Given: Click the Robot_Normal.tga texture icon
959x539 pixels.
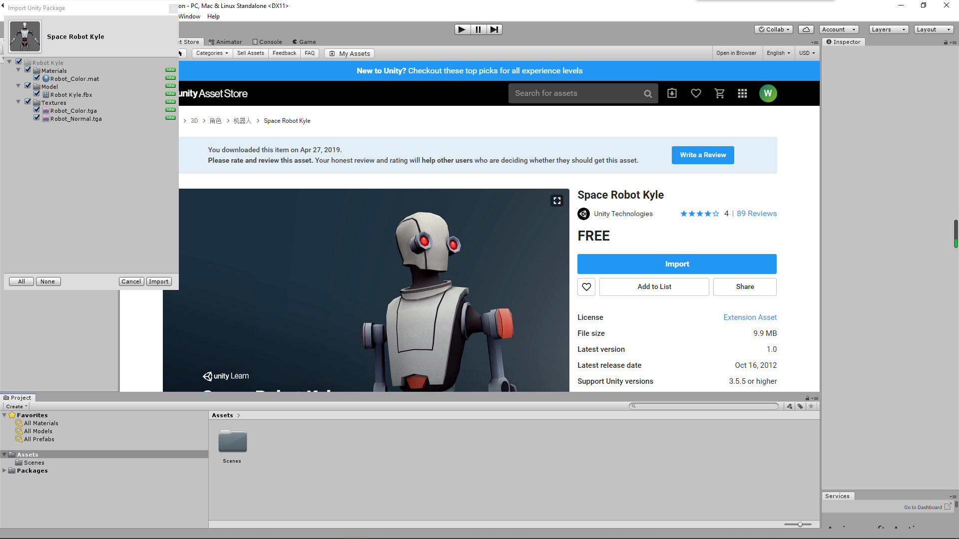Looking at the screenshot, I should pyautogui.click(x=46, y=119).
